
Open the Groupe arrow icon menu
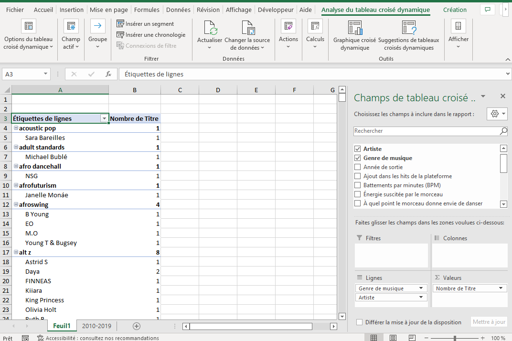(97, 26)
